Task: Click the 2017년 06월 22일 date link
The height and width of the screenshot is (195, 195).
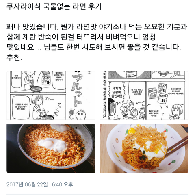Action: coord(27,184)
